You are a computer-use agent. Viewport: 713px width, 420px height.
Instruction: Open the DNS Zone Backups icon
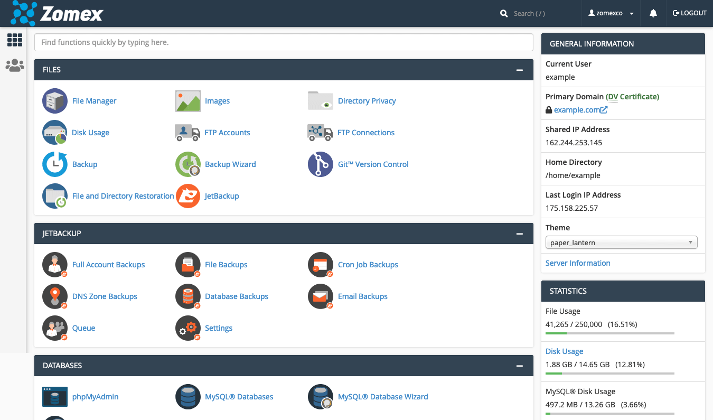(55, 296)
